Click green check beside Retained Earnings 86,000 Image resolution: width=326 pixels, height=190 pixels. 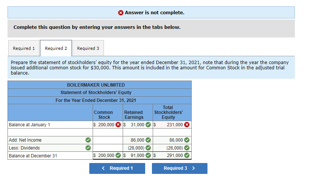click(x=148, y=140)
